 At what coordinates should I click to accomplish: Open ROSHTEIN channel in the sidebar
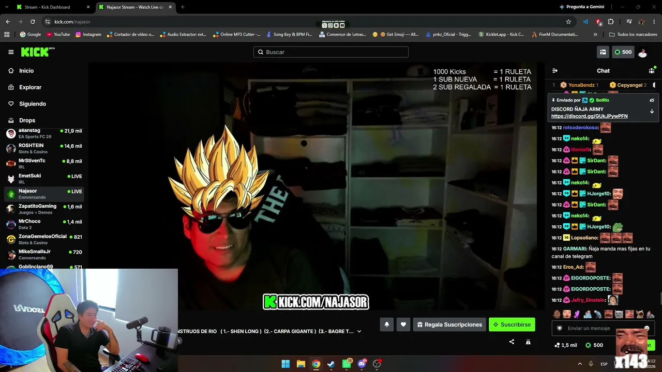(44, 149)
